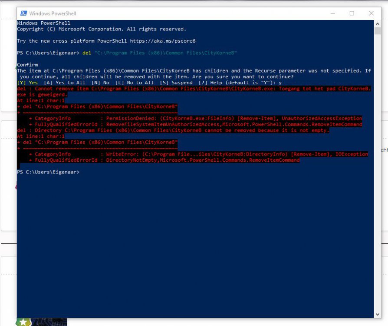Click the typed 'del' command word

(x=87, y=53)
